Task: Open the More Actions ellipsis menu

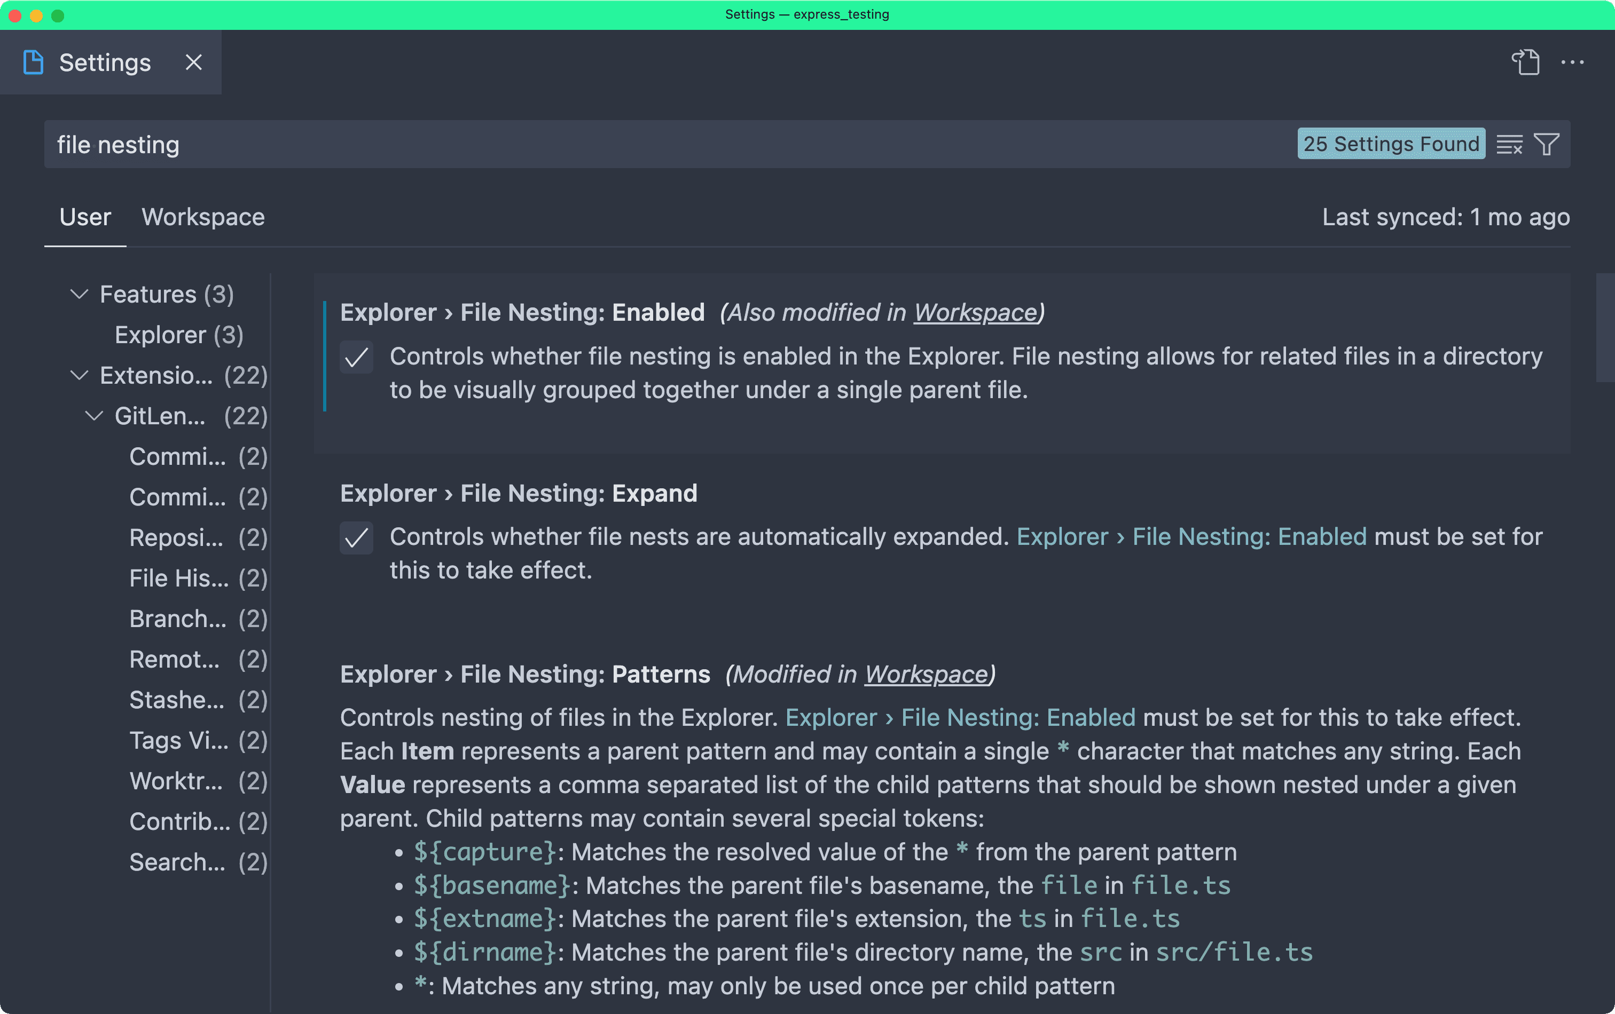Action: click(1573, 62)
